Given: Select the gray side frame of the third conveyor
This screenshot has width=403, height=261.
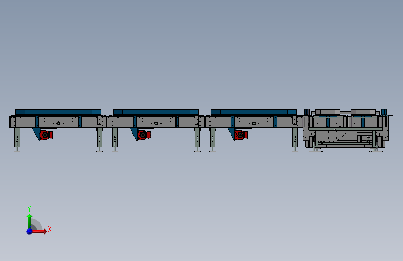Looking at the screenshot, I should click(254, 122).
